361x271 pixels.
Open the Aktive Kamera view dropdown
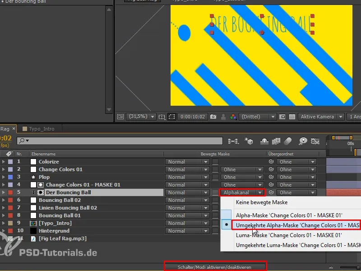pos(321,117)
